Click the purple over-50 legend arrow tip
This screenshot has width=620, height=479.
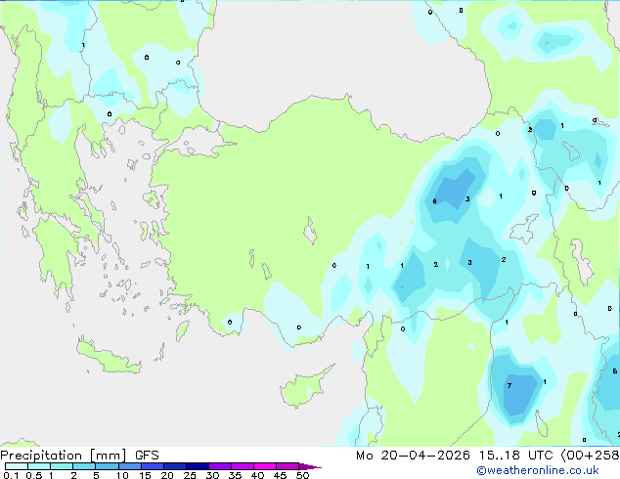pyautogui.click(x=310, y=466)
